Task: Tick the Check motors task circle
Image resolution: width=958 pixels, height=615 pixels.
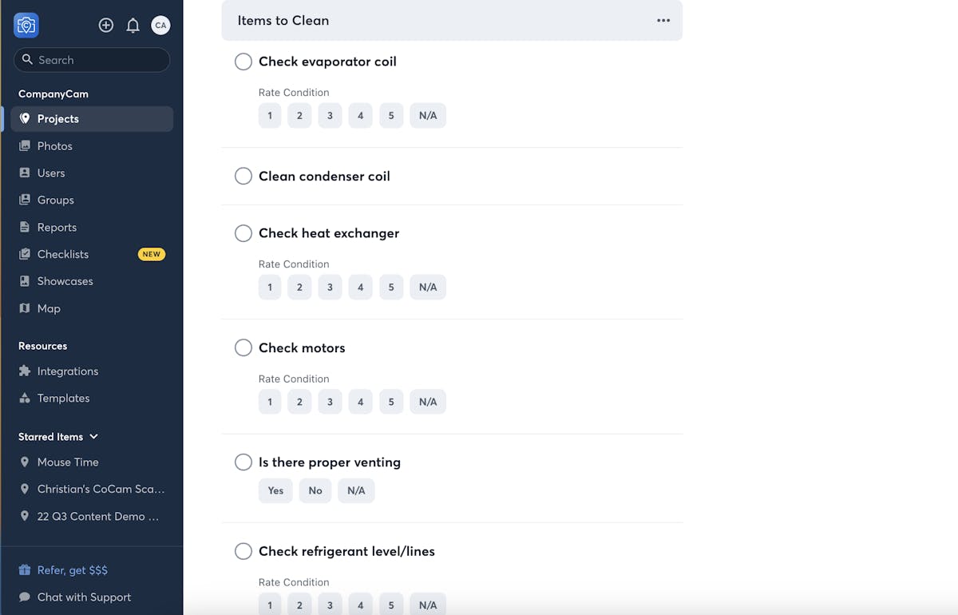Action: (243, 348)
